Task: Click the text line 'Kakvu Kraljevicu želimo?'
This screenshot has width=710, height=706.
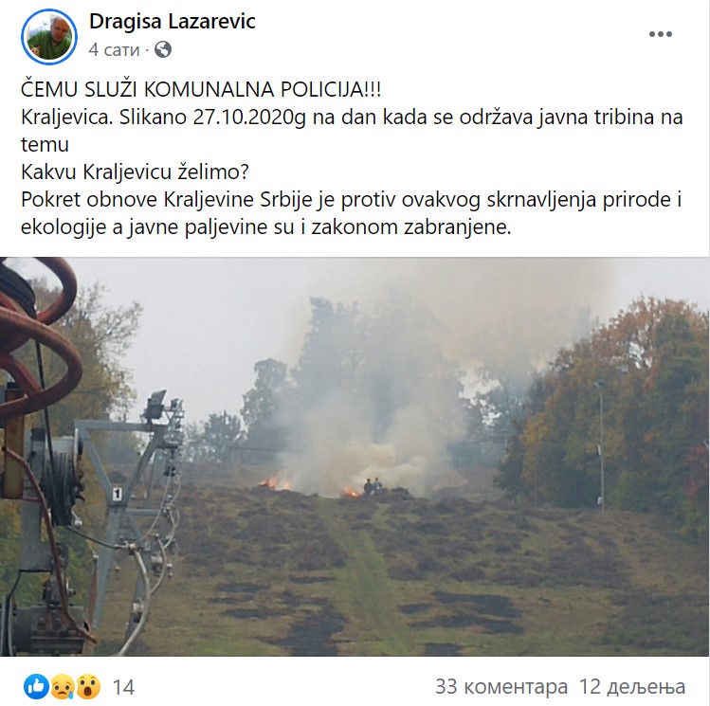Action: 135,172
